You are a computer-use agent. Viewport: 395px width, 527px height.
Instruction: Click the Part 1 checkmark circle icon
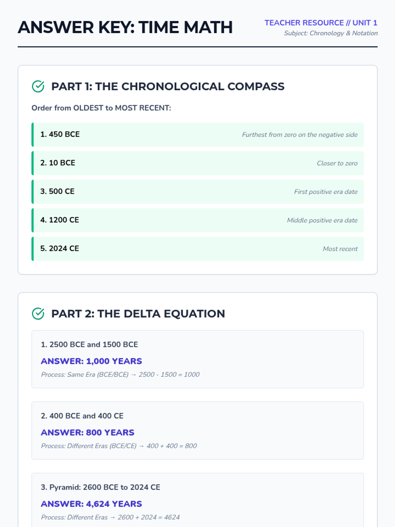[38, 86]
